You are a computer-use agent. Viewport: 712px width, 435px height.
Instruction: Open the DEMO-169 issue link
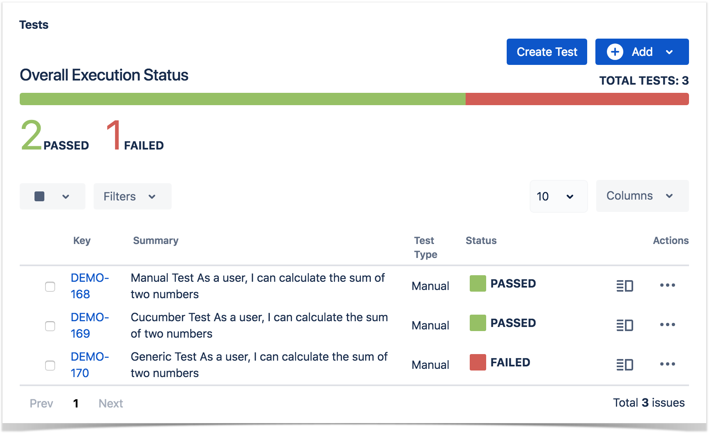90,325
